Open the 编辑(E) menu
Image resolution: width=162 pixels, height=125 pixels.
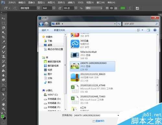(x=22, y=2)
